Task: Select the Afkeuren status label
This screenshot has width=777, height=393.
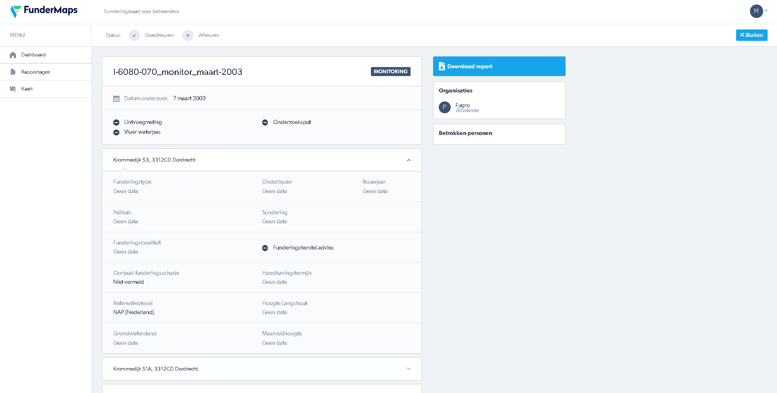Action: tap(209, 35)
